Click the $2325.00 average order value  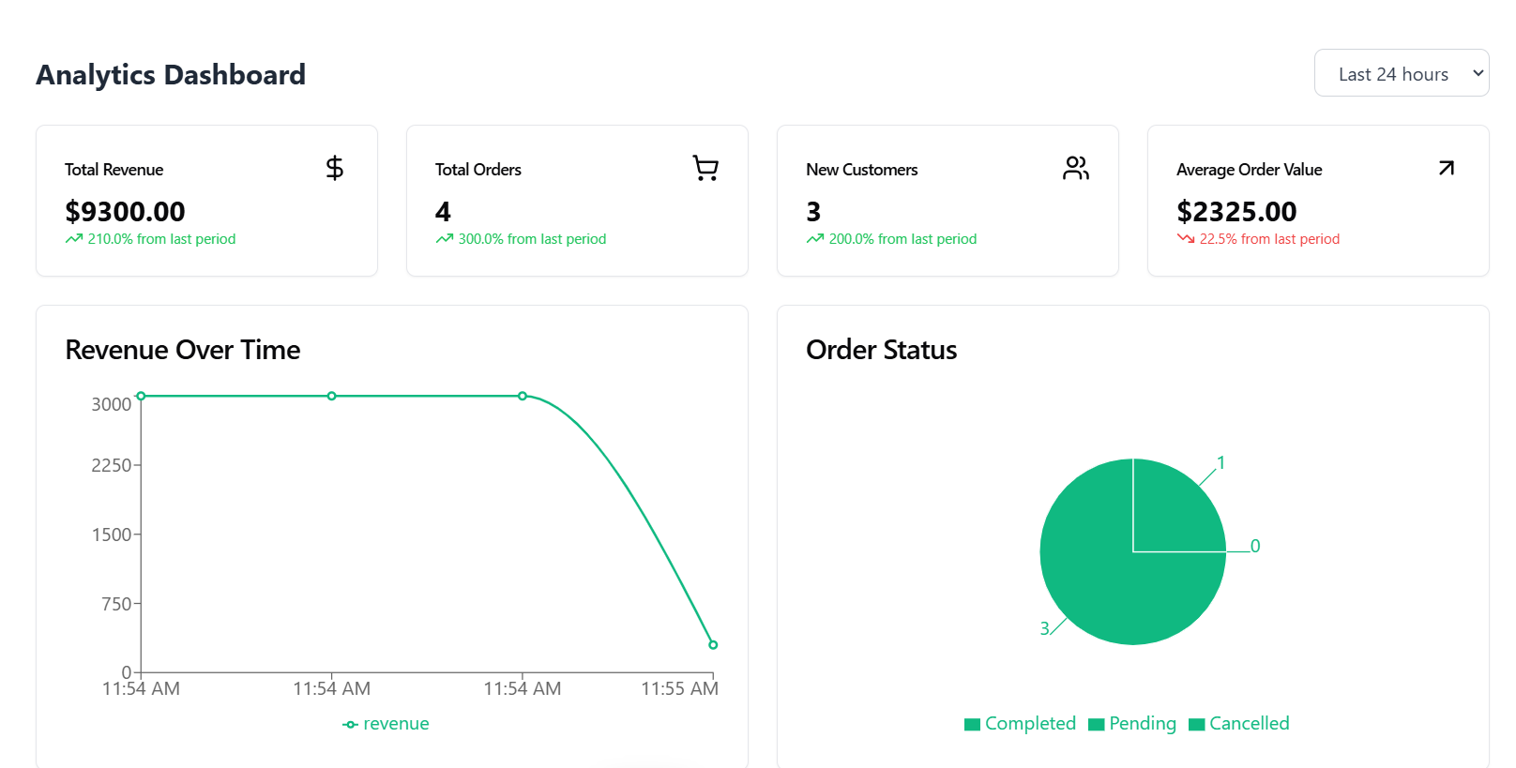pyautogui.click(x=1236, y=211)
